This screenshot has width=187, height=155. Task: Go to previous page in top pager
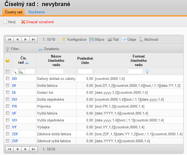coord(17,39)
